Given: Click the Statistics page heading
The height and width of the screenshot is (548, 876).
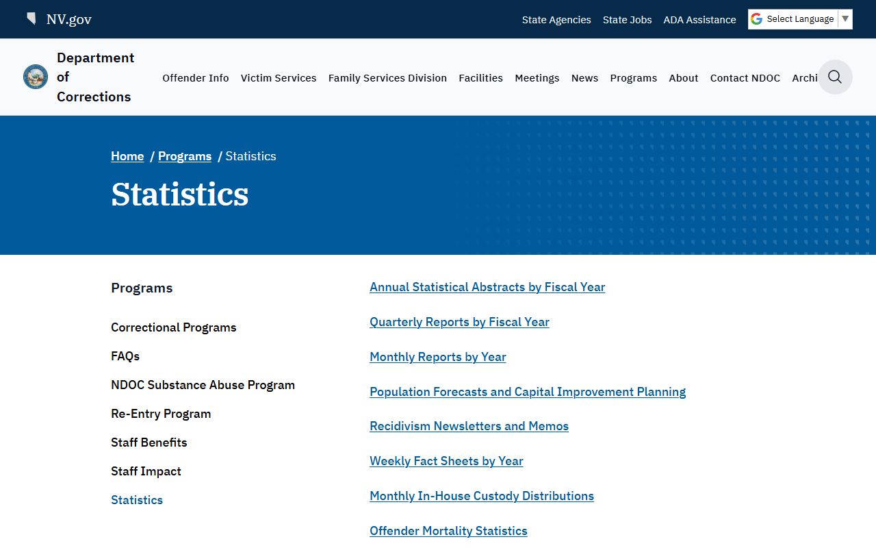Looking at the screenshot, I should (180, 194).
